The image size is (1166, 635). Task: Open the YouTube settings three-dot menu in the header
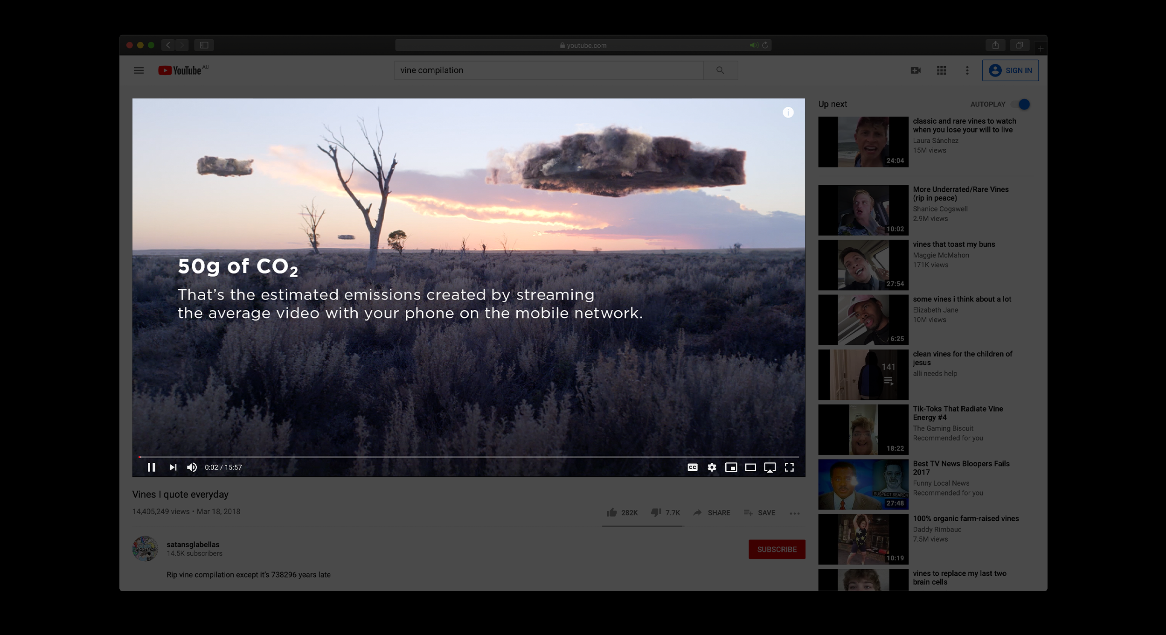point(967,70)
